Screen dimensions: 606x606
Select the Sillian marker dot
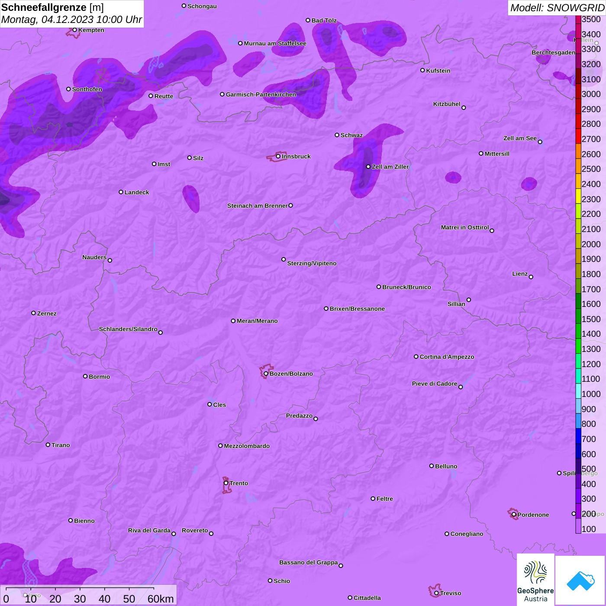[469, 300]
